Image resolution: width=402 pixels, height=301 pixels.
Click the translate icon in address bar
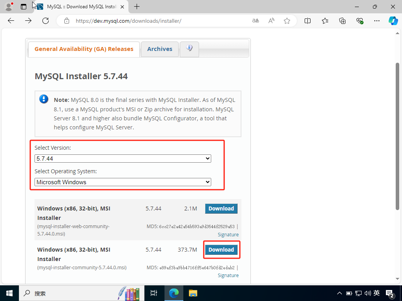tap(256, 21)
